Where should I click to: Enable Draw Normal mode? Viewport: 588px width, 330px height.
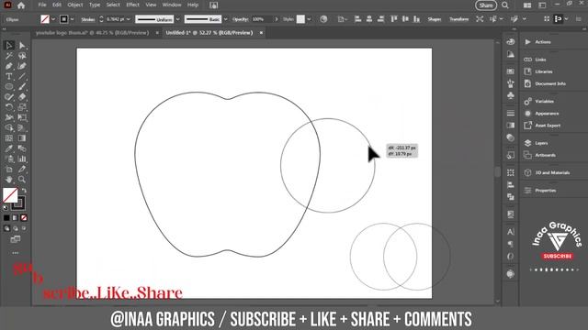pyautogui.click(x=6, y=228)
